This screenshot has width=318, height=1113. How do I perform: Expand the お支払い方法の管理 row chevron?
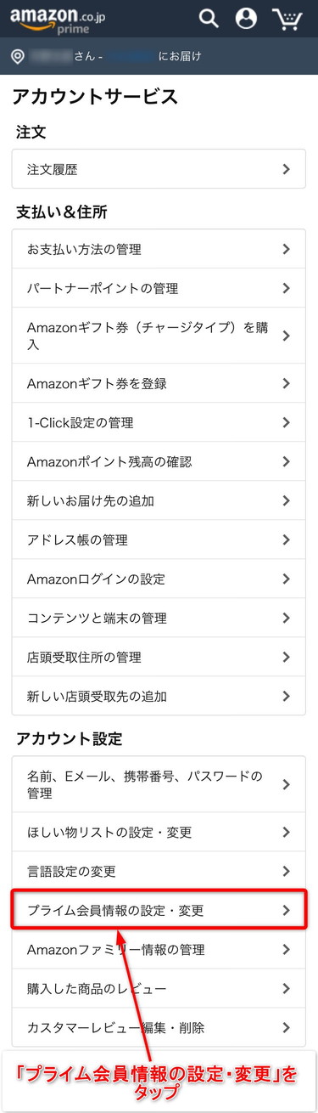[287, 249]
